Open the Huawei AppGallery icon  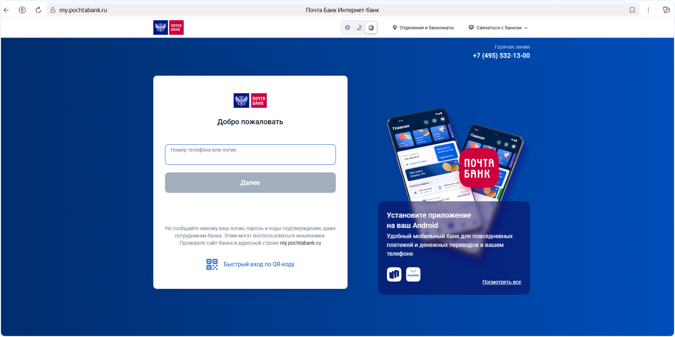click(x=413, y=274)
